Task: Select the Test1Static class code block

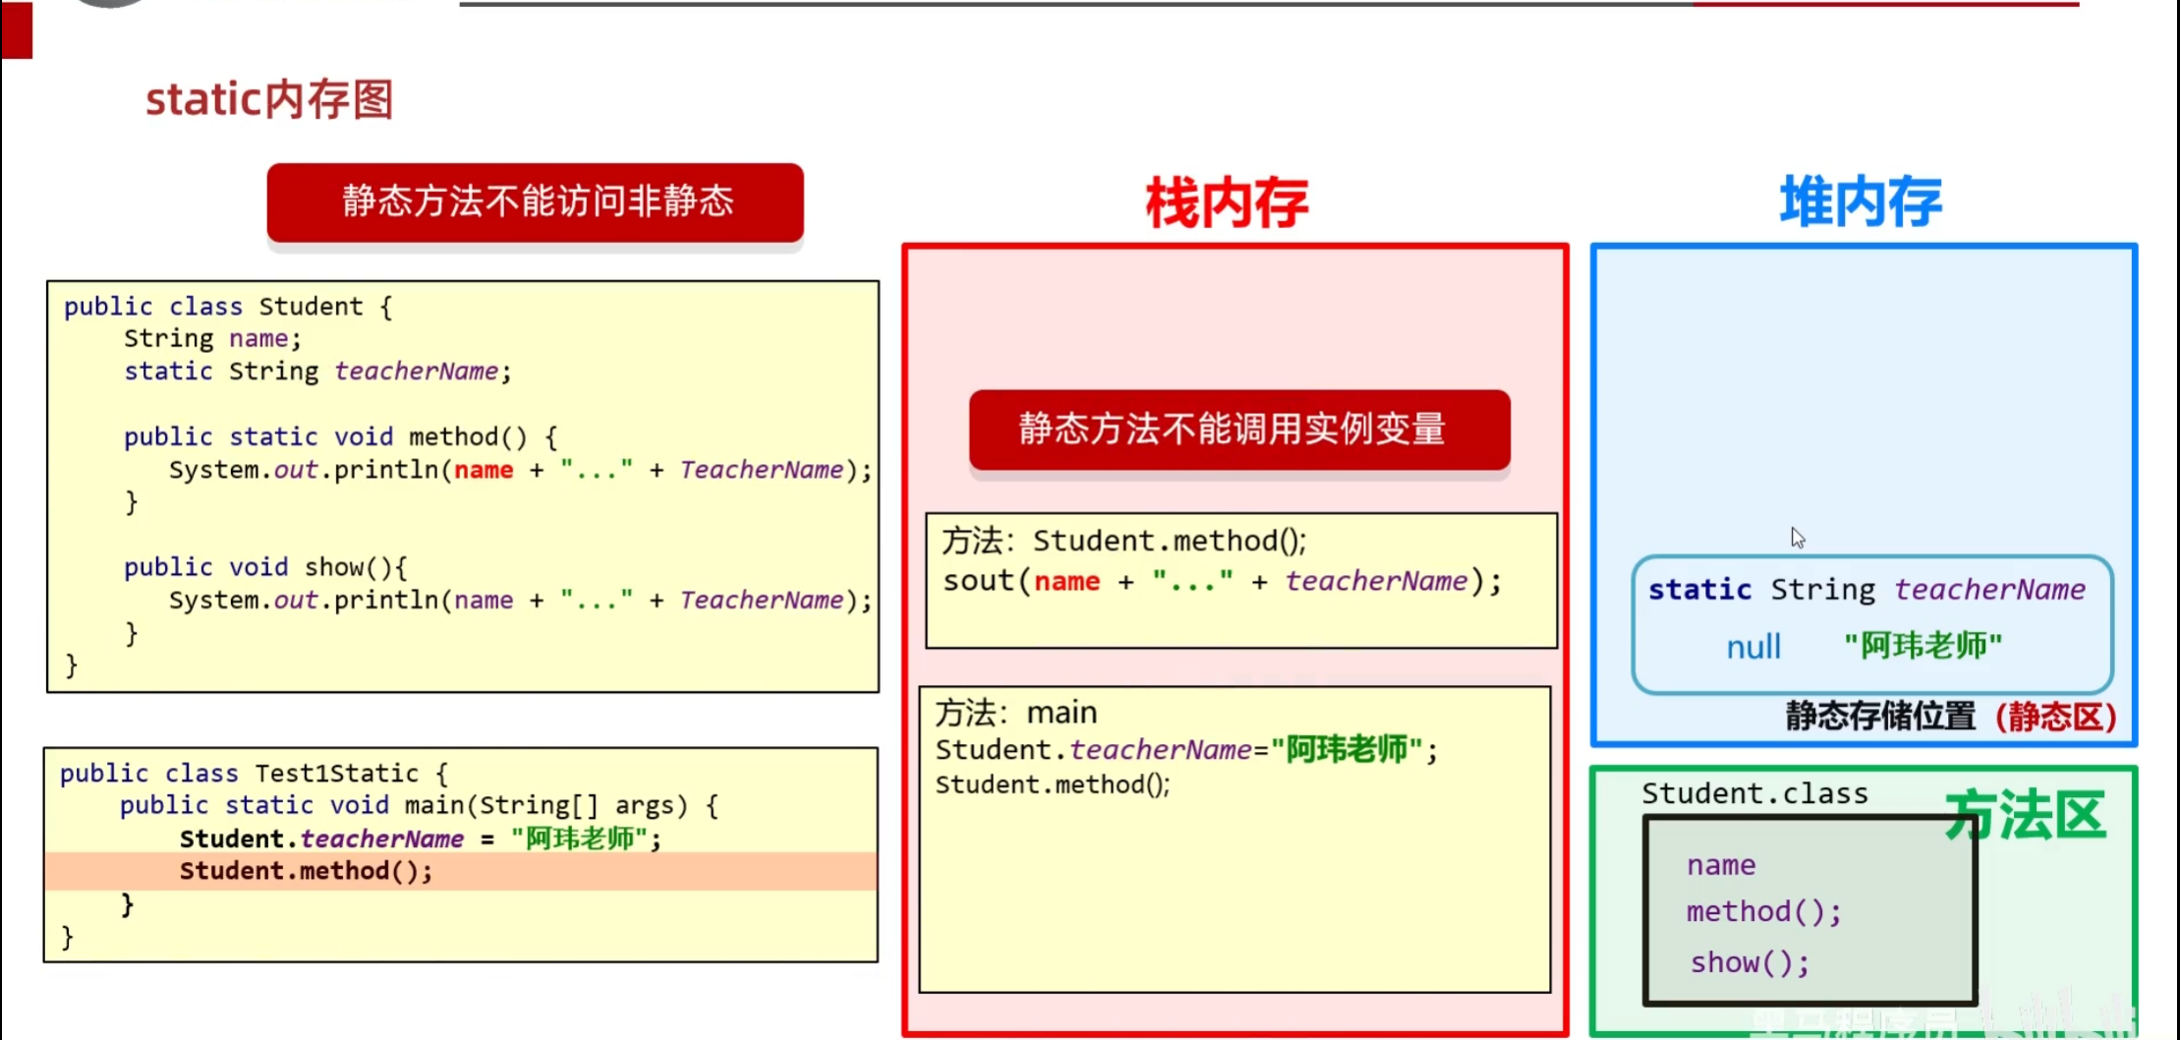Action: pos(462,853)
